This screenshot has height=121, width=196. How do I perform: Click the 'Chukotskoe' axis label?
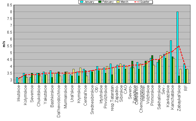(39, 96)
